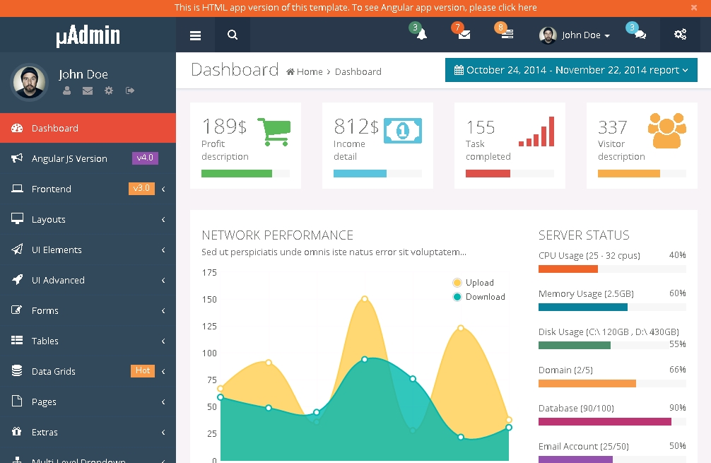This screenshot has width=711, height=463.
Task: Open the John Doe user dropdown
Action: click(575, 35)
